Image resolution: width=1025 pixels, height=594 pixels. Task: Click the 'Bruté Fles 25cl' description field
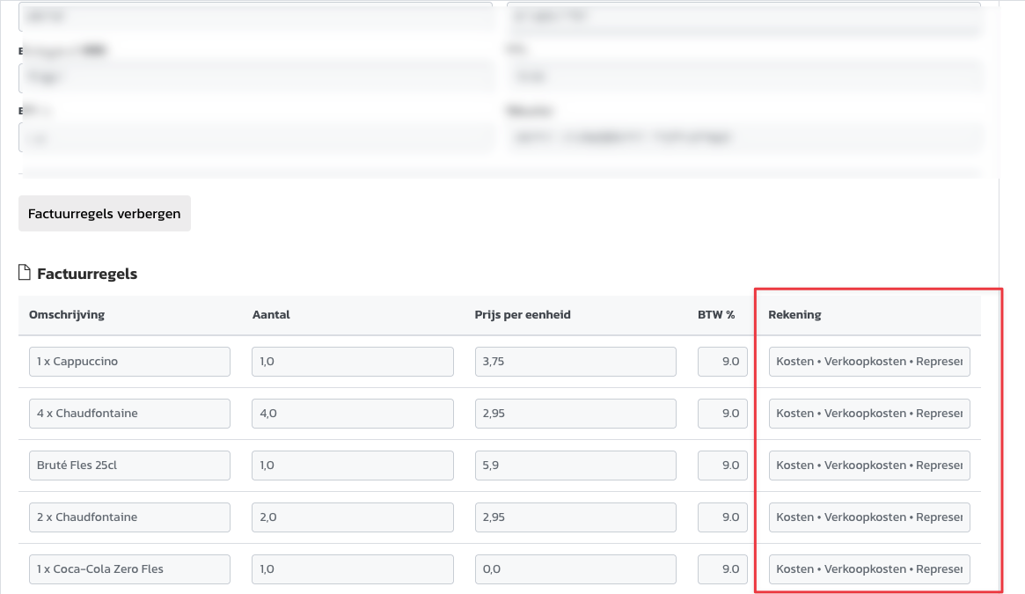129,466
